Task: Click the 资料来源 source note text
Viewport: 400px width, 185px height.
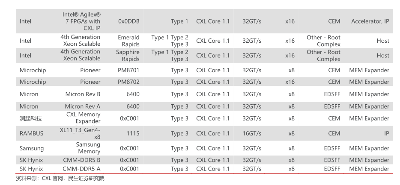Action: click(60, 179)
